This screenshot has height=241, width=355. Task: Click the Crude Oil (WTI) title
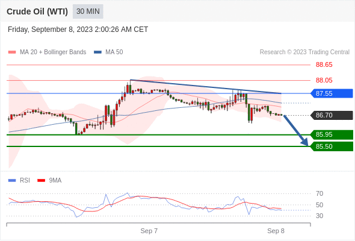37,11
